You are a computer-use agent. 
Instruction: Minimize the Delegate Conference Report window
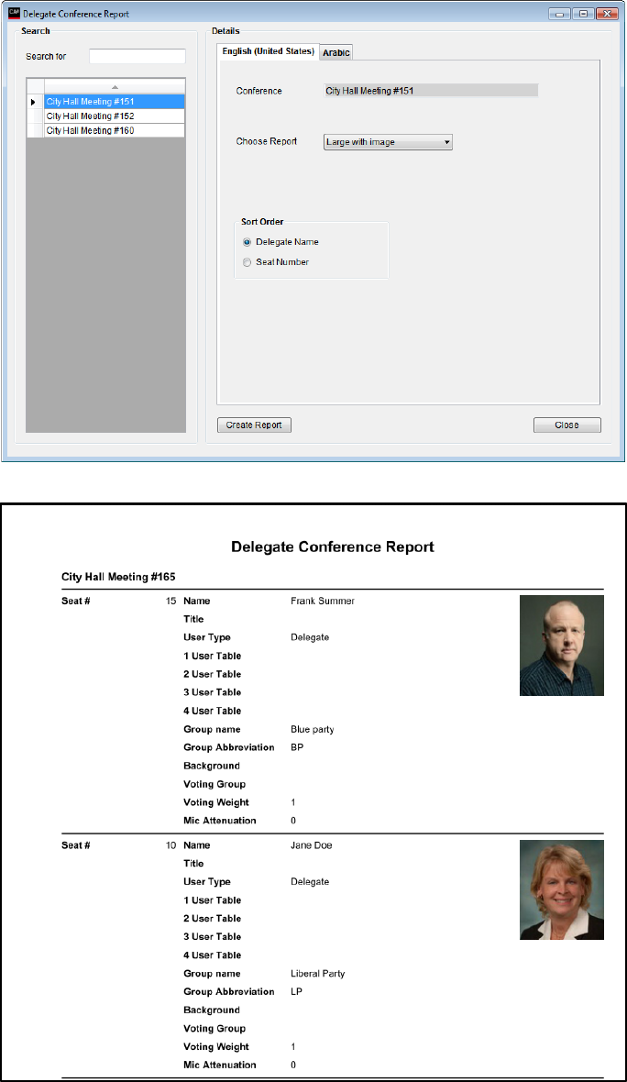pyautogui.click(x=559, y=14)
